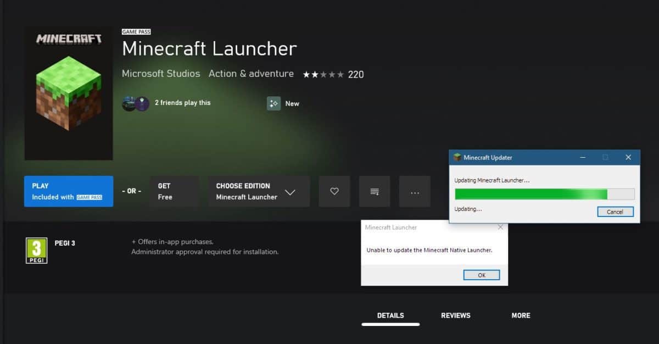Click the New sparkle badge icon
This screenshot has width=659, height=344.
coord(273,103)
